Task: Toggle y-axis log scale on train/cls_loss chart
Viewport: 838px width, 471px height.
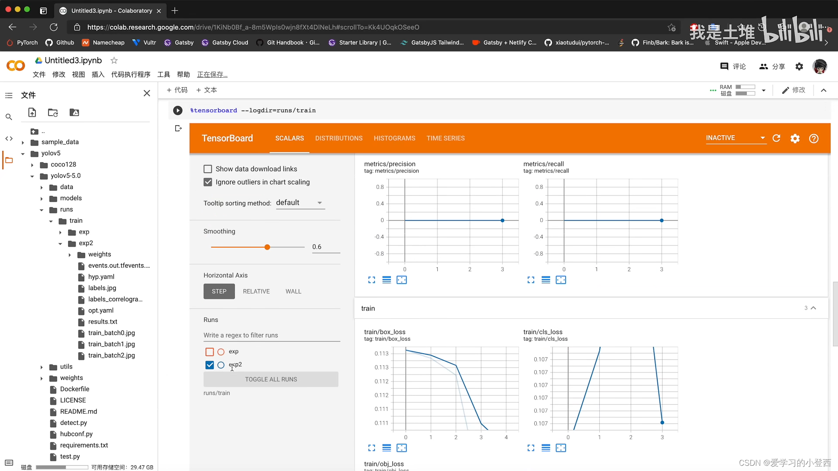Action: tap(546, 448)
